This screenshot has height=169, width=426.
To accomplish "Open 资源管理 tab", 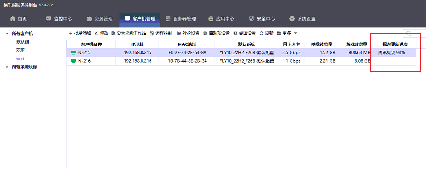I will pyautogui.click(x=99, y=19).
